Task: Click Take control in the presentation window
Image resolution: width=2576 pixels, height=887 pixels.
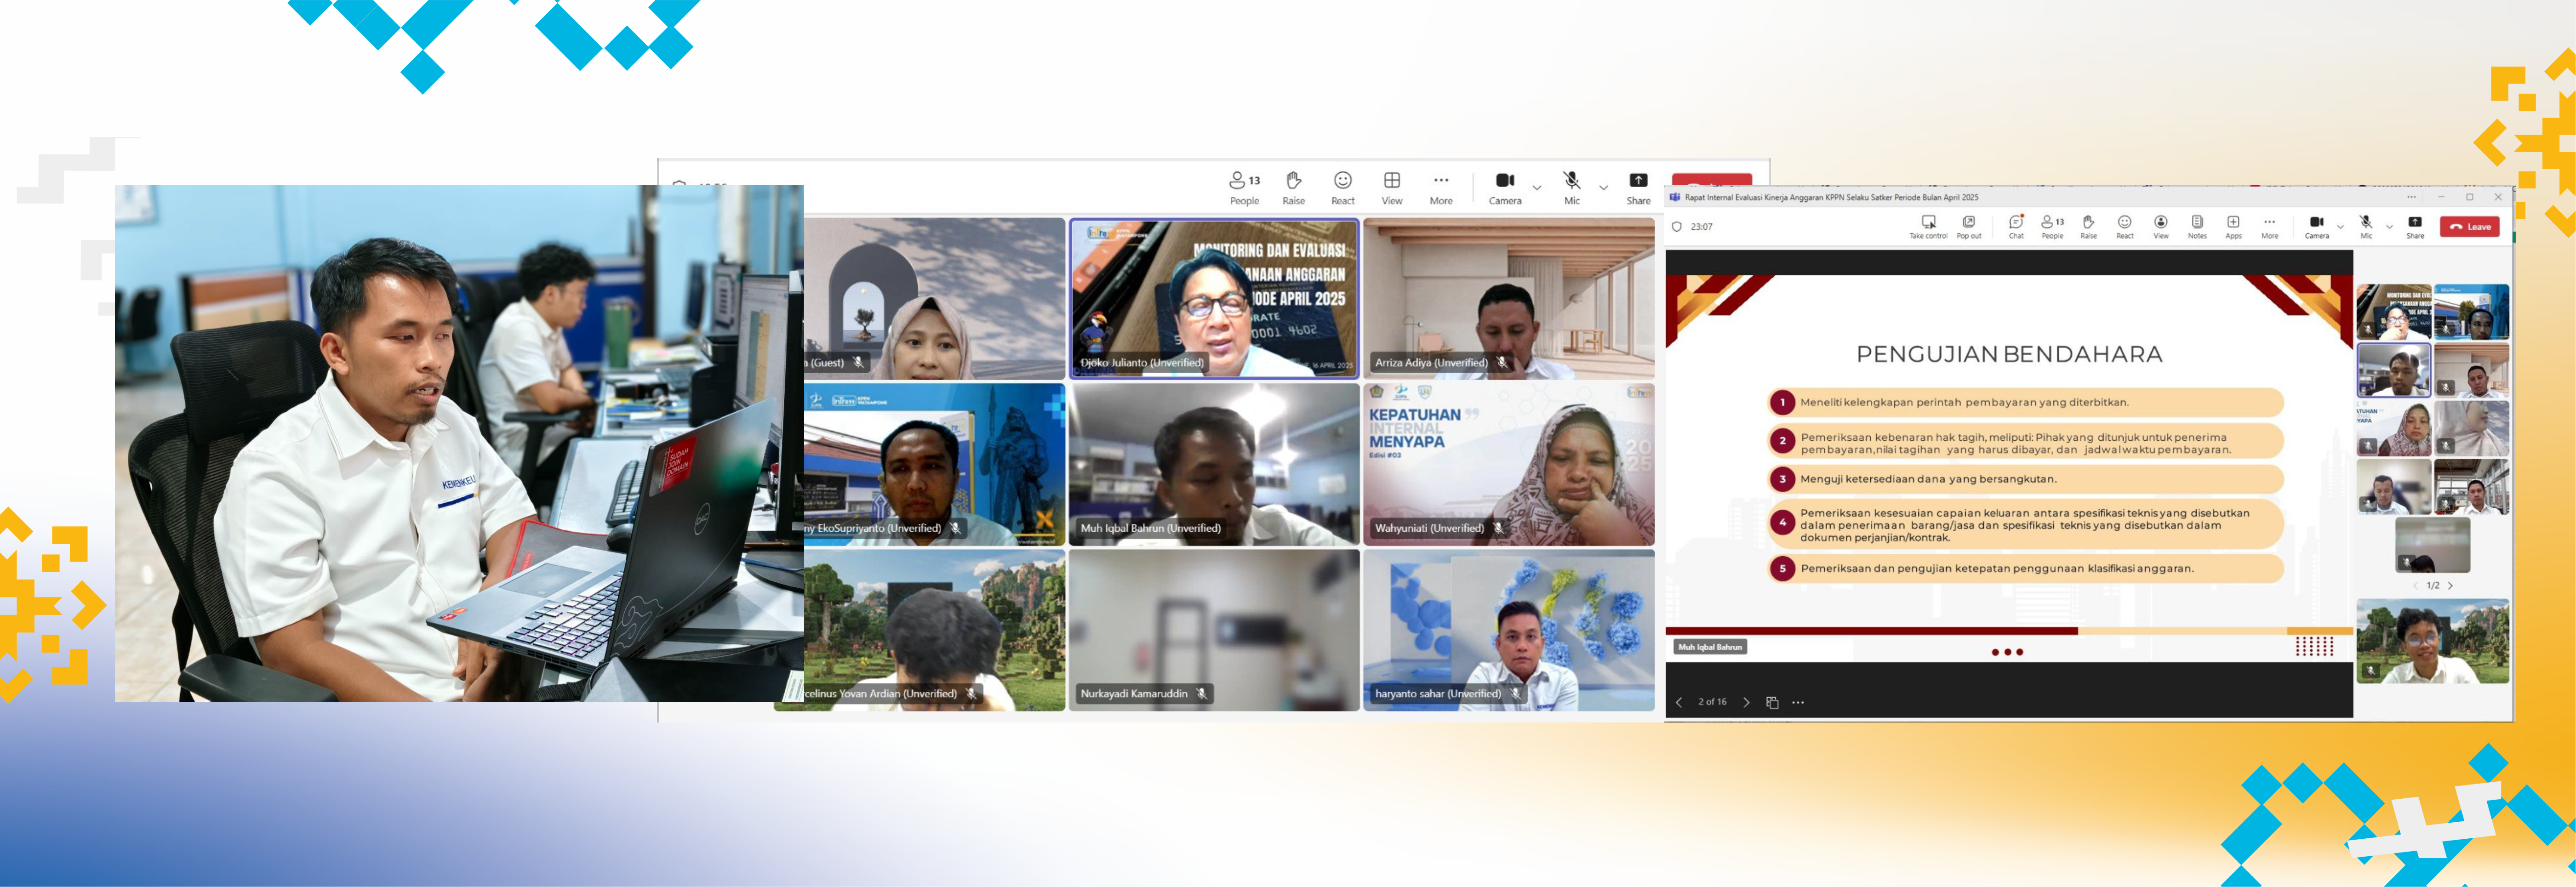Action: tap(1928, 227)
